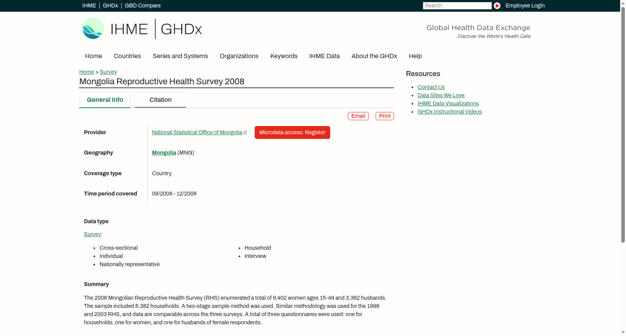The height and width of the screenshot is (336, 626).
Task: Click the Summary section heading
Action: click(x=96, y=284)
